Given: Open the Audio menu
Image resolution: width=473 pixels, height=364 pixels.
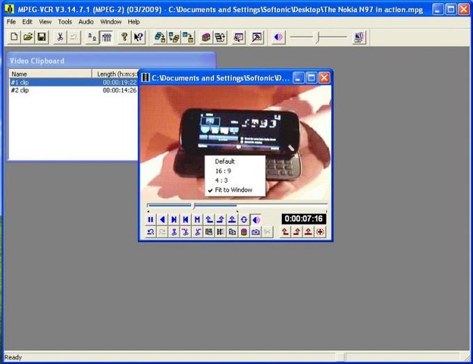Looking at the screenshot, I should (x=86, y=22).
